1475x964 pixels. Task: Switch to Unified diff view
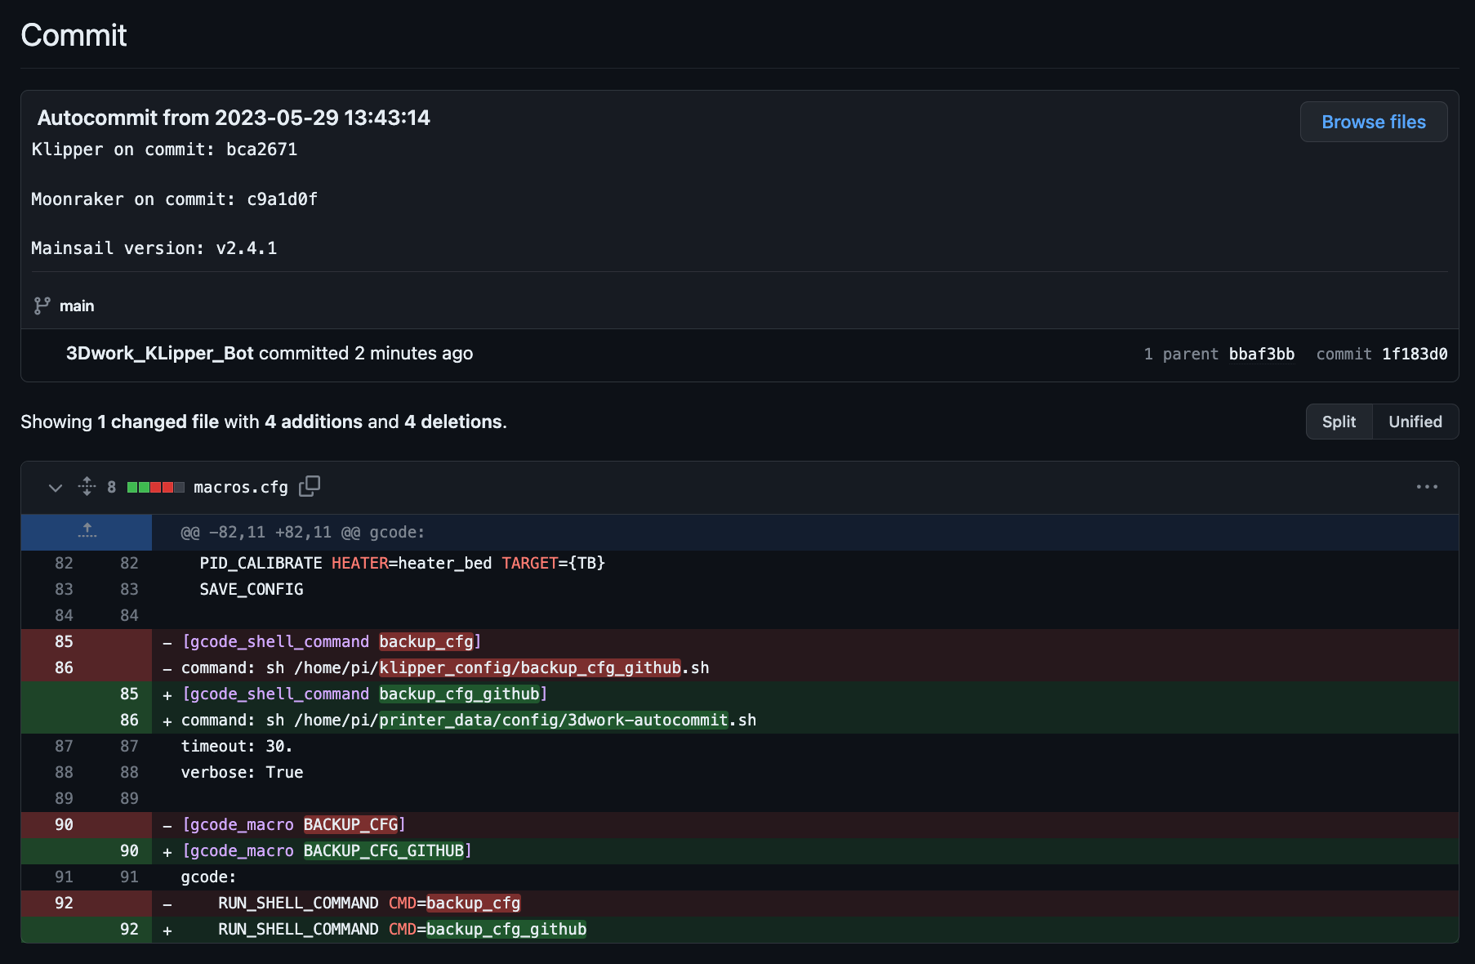pyautogui.click(x=1415, y=422)
